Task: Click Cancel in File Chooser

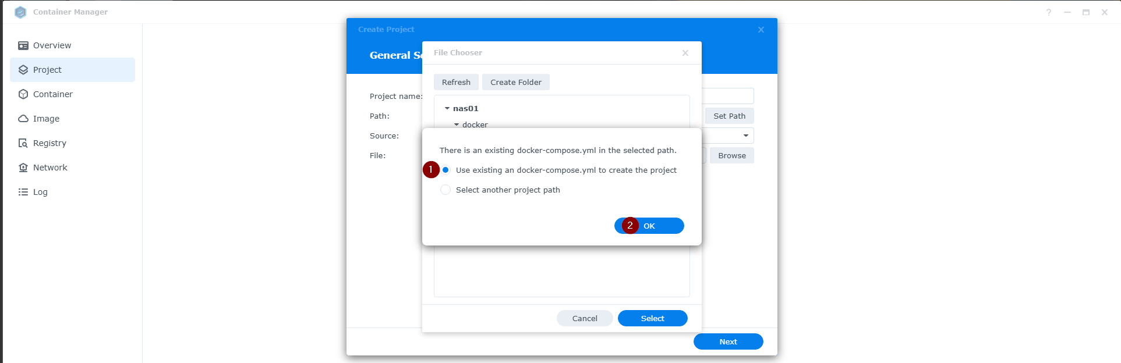Action: pos(585,318)
